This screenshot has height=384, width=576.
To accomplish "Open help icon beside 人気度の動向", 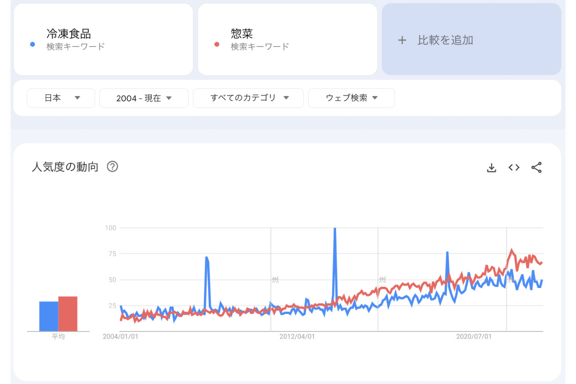I will point(112,167).
